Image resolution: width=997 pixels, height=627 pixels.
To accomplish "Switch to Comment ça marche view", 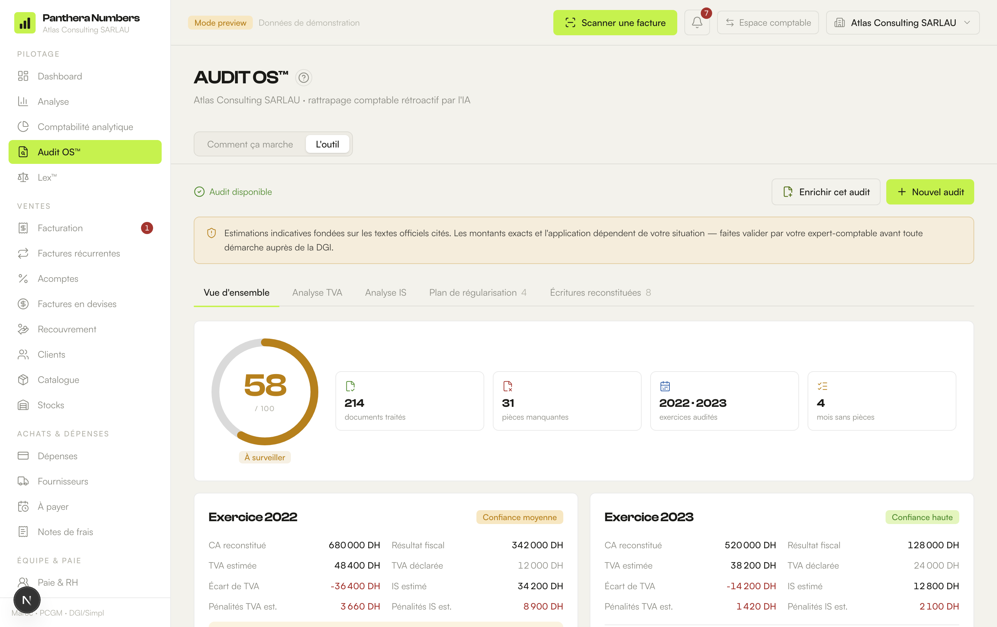I will pyautogui.click(x=250, y=144).
